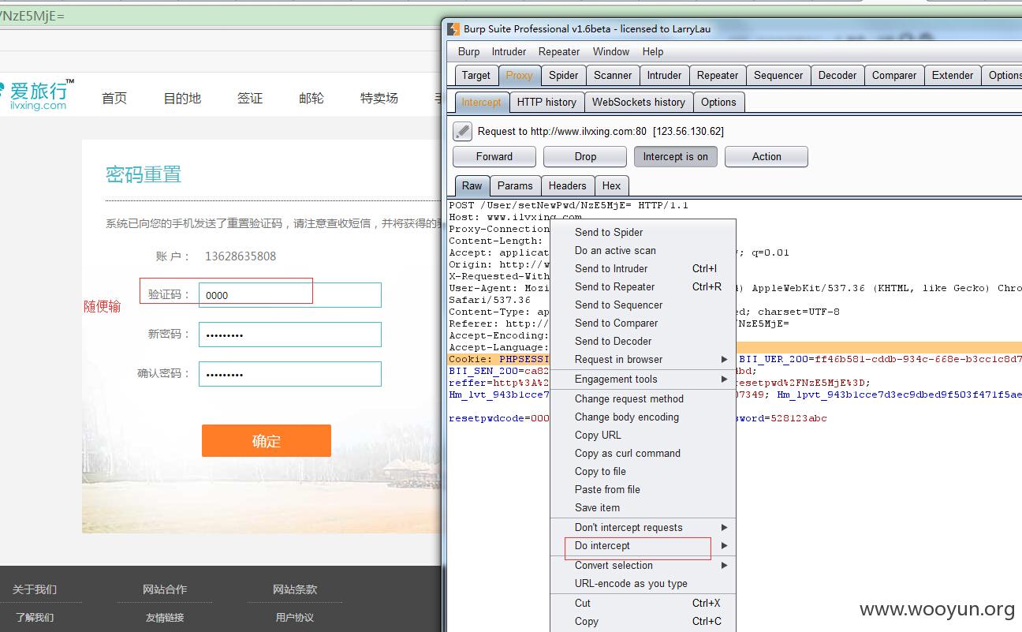
Task: Expand Don't intercept requests submenu
Action: point(724,527)
